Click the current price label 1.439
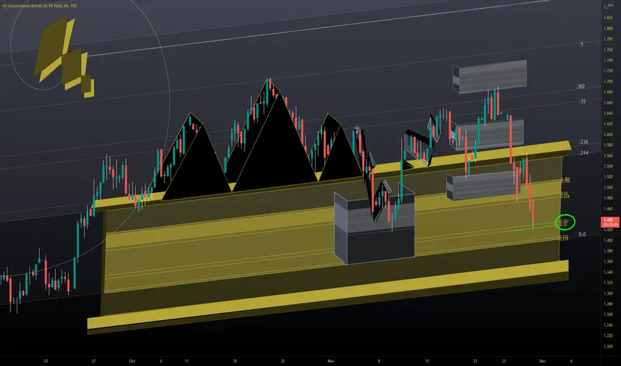 tap(608, 220)
